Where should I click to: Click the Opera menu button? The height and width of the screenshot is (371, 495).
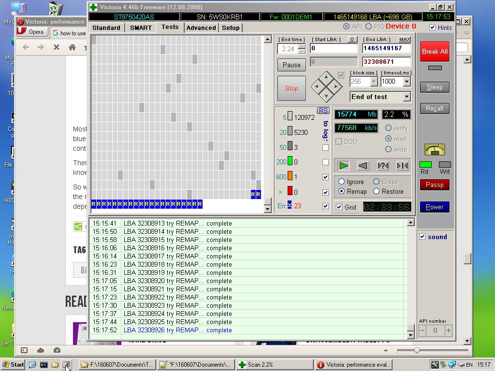[32, 31]
